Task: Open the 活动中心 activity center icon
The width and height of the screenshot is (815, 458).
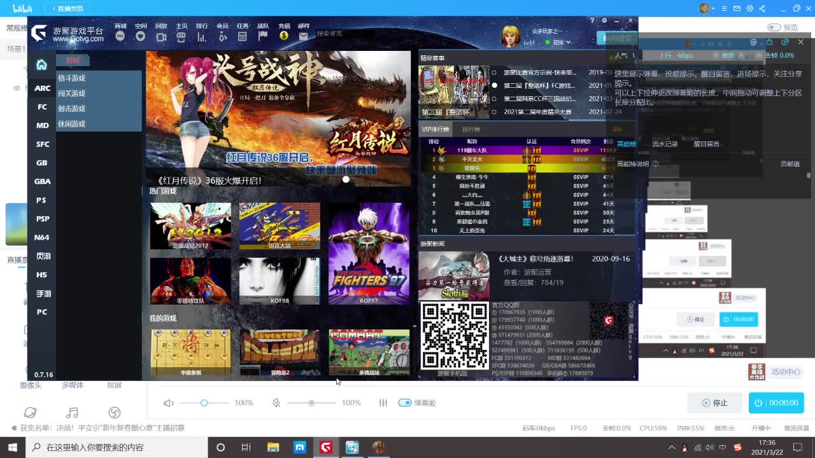Action: click(756, 372)
